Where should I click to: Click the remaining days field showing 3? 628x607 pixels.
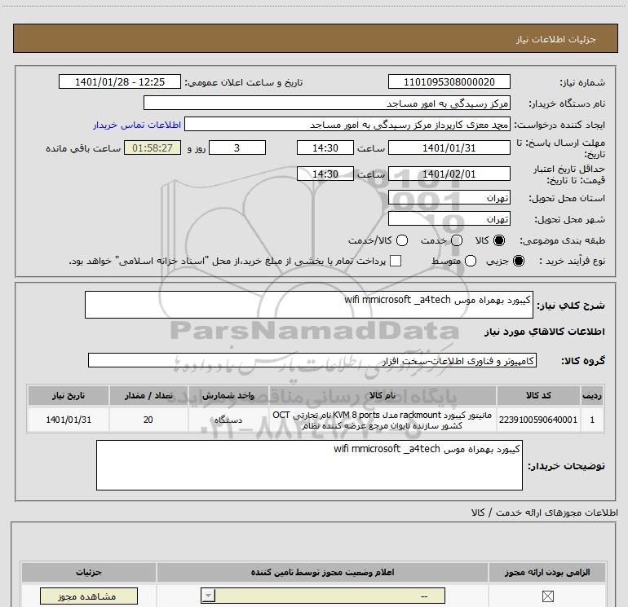coord(237,147)
